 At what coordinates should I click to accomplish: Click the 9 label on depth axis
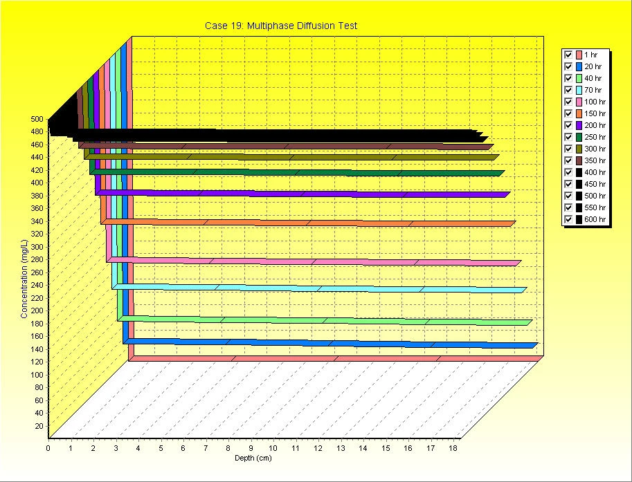(251, 448)
